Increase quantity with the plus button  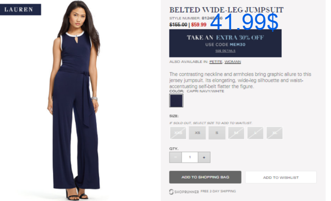(x=204, y=158)
